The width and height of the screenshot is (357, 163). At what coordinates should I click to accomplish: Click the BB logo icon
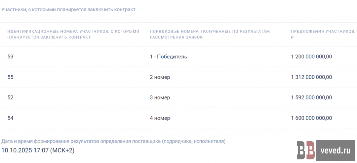click(306, 150)
